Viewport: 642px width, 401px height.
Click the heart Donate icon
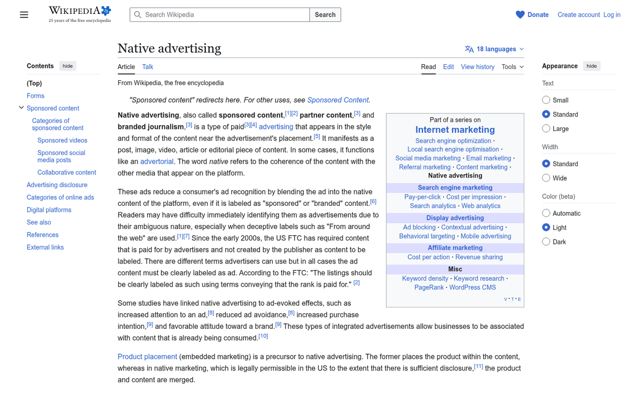click(x=519, y=14)
